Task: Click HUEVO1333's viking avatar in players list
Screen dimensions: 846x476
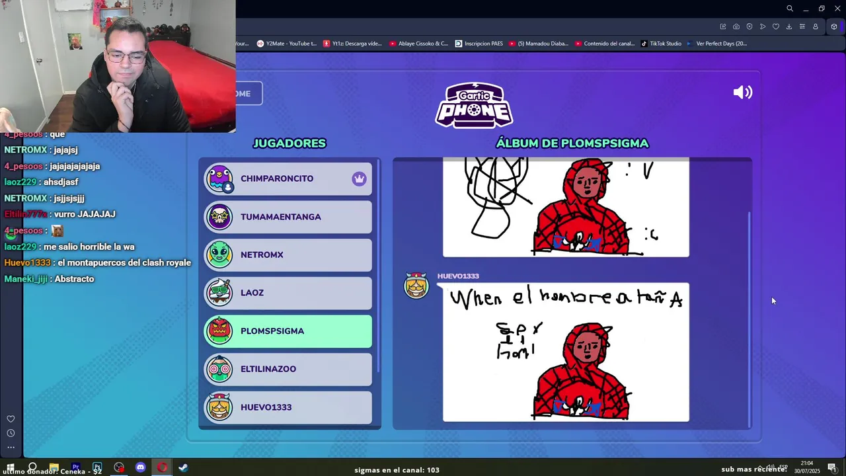Action: (219, 407)
